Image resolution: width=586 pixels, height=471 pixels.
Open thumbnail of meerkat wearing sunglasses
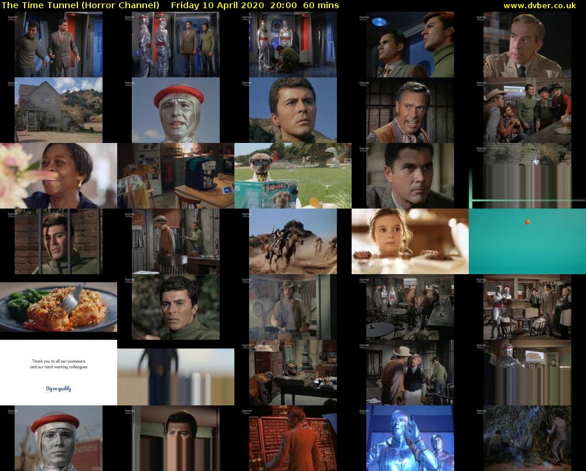(293, 176)
